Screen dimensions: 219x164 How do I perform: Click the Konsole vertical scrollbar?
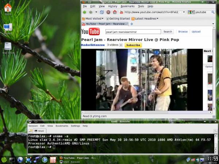click(x=216, y=144)
